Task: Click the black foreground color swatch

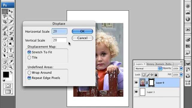Action: [x=6, y=74]
